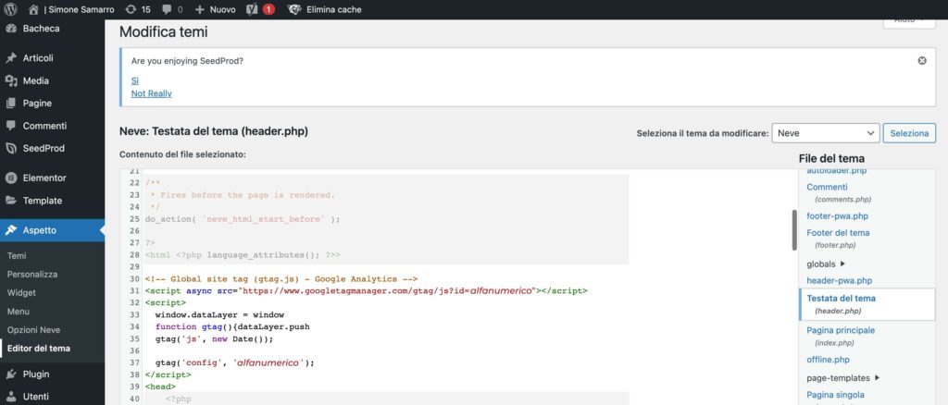948x405 pixels.
Task: Click the Utenti user icon
Action: pyautogui.click(x=10, y=397)
